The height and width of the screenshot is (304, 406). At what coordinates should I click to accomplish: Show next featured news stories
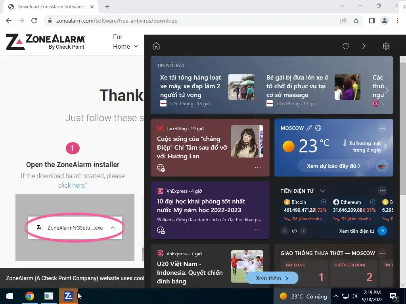[387, 91]
